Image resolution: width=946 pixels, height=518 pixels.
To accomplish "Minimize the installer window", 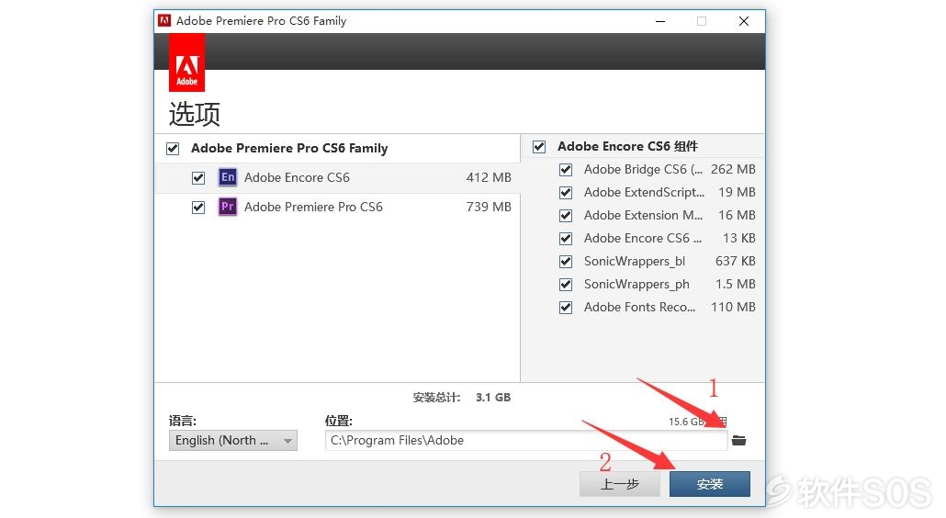I will point(660,21).
